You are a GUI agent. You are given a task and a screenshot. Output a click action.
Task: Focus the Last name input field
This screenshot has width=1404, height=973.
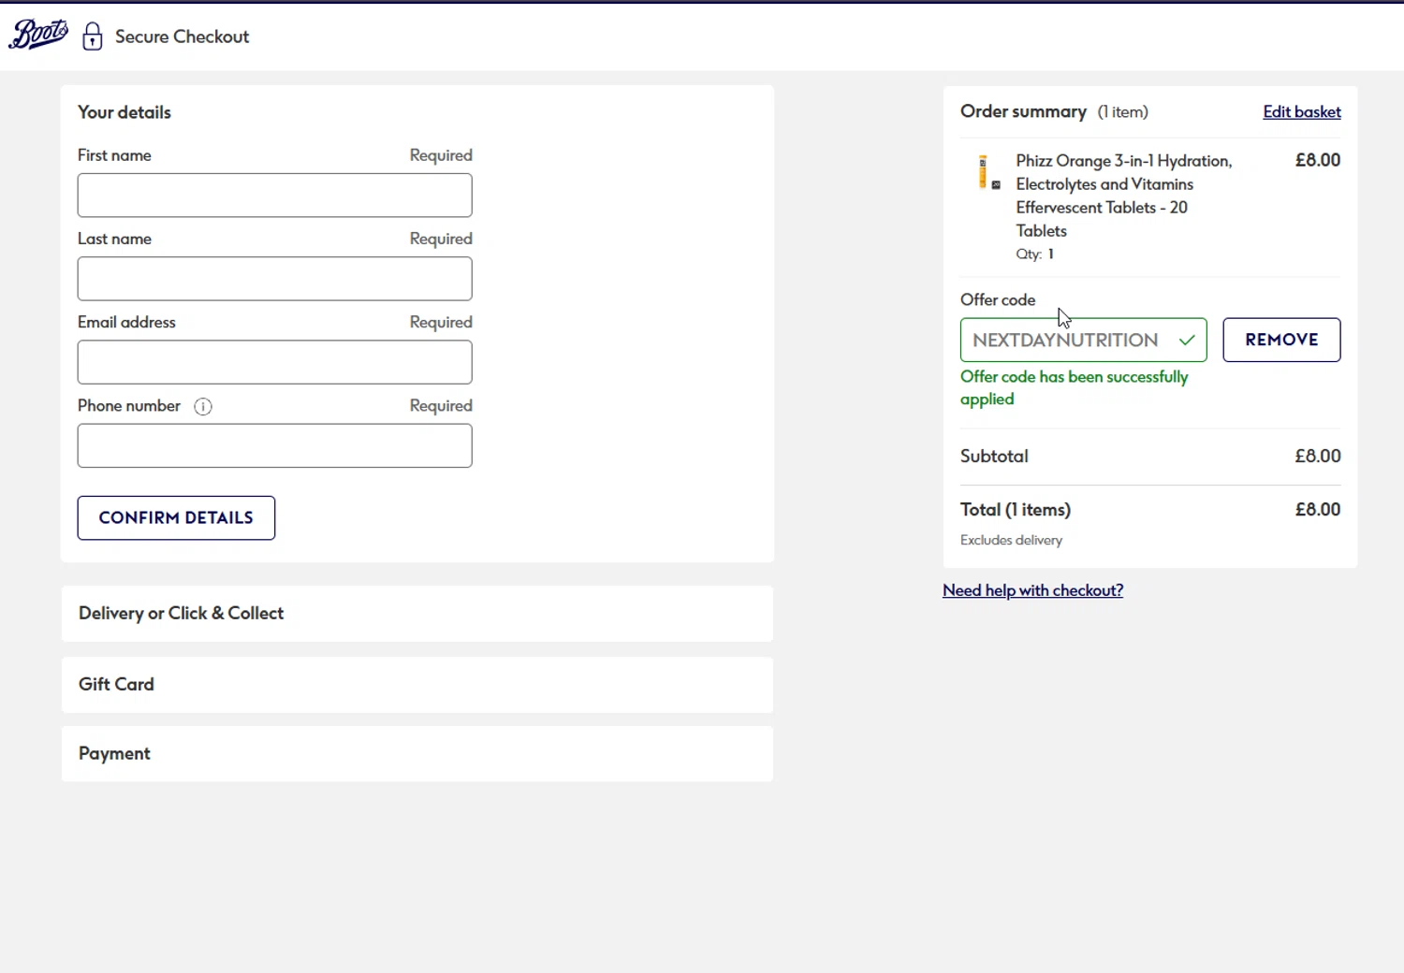(274, 279)
